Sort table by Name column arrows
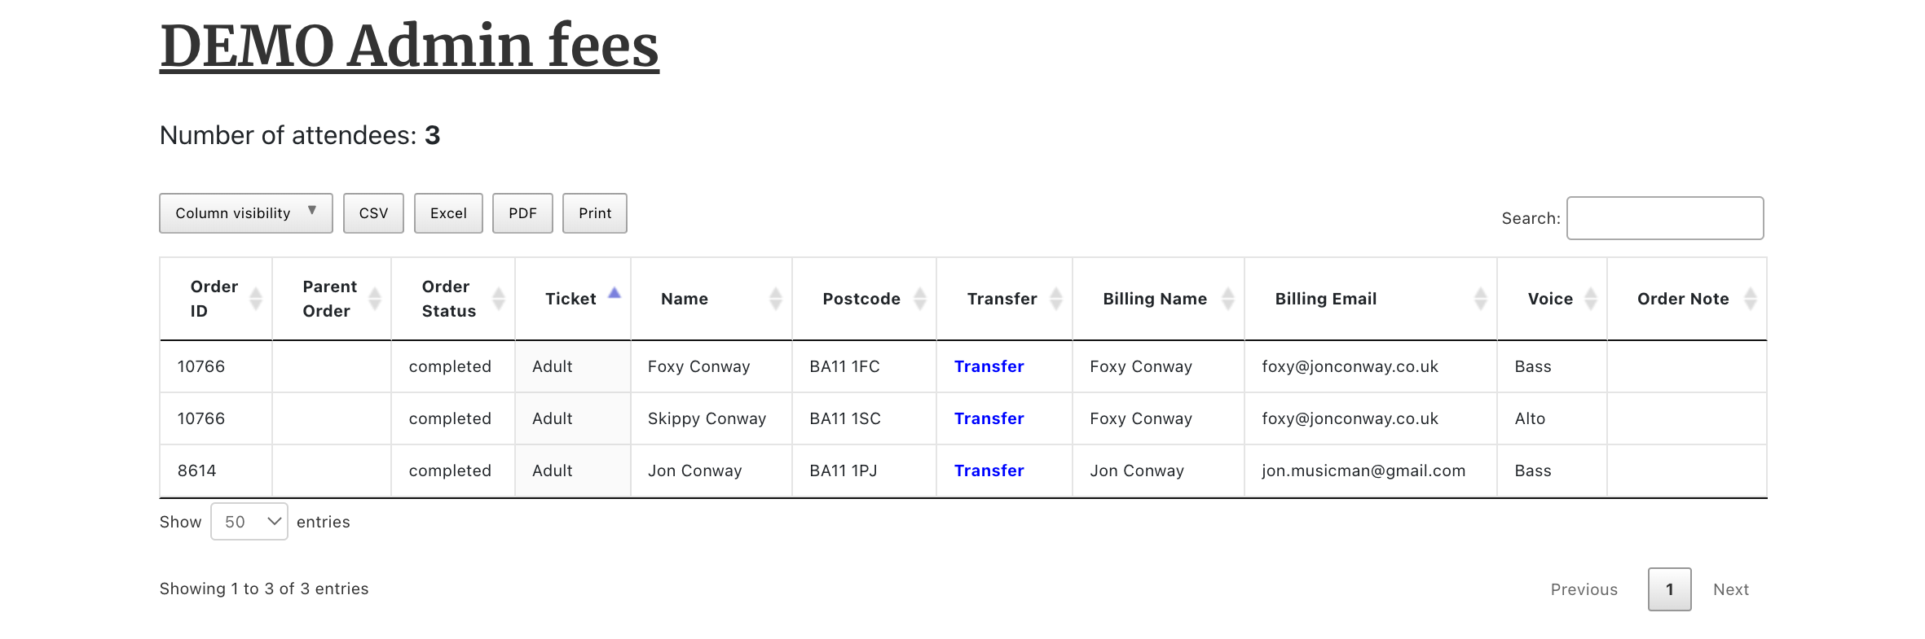The height and width of the screenshot is (639, 1925). point(775,299)
